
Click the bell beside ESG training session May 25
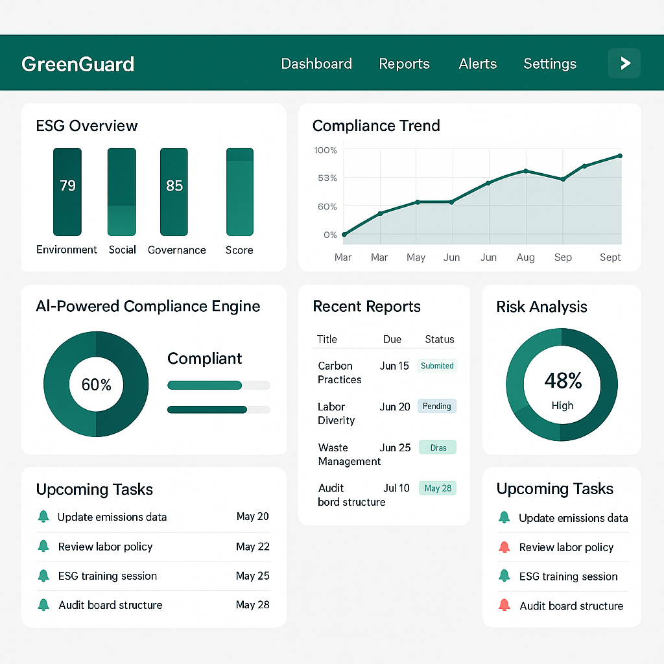[x=43, y=576]
